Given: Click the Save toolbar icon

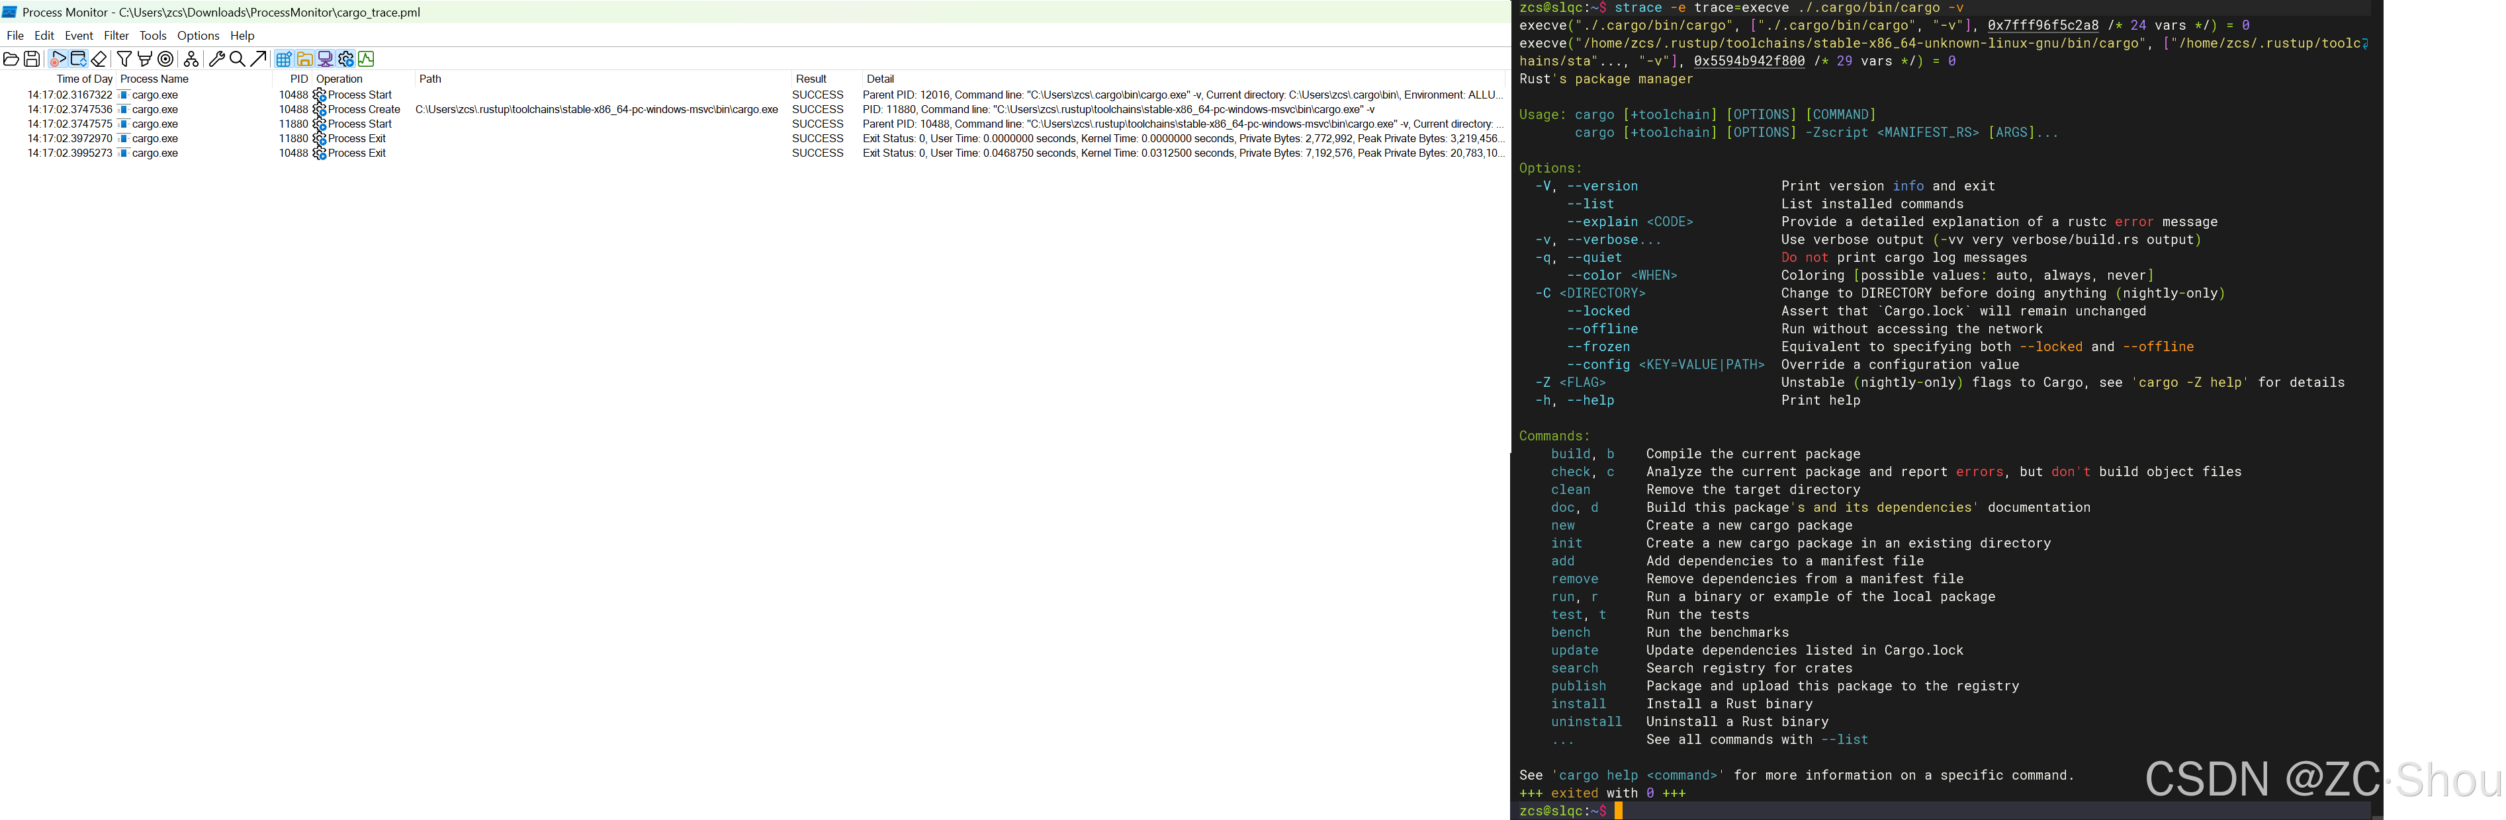Looking at the screenshot, I should (32, 60).
